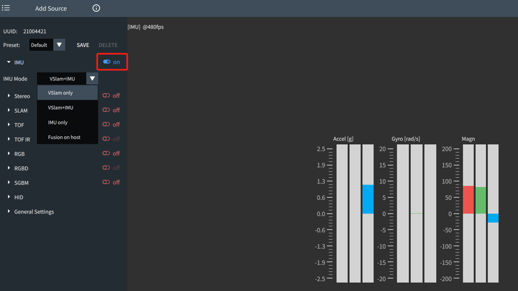Expand the SGBM section
518x291 pixels.
(x=9, y=182)
